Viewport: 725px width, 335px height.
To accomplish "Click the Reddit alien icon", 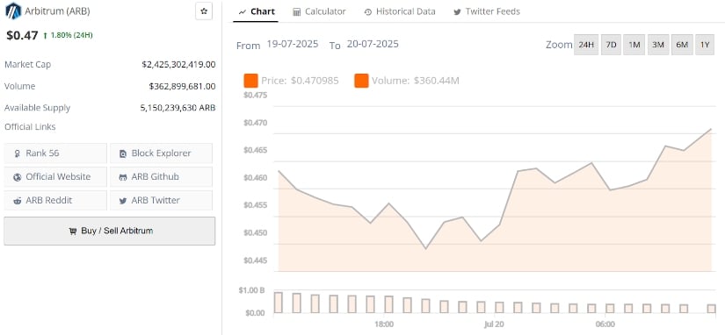I will click(x=18, y=201).
